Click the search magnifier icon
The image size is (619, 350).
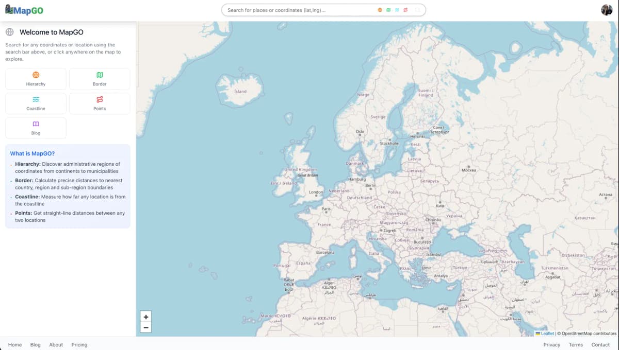tap(417, 10)
